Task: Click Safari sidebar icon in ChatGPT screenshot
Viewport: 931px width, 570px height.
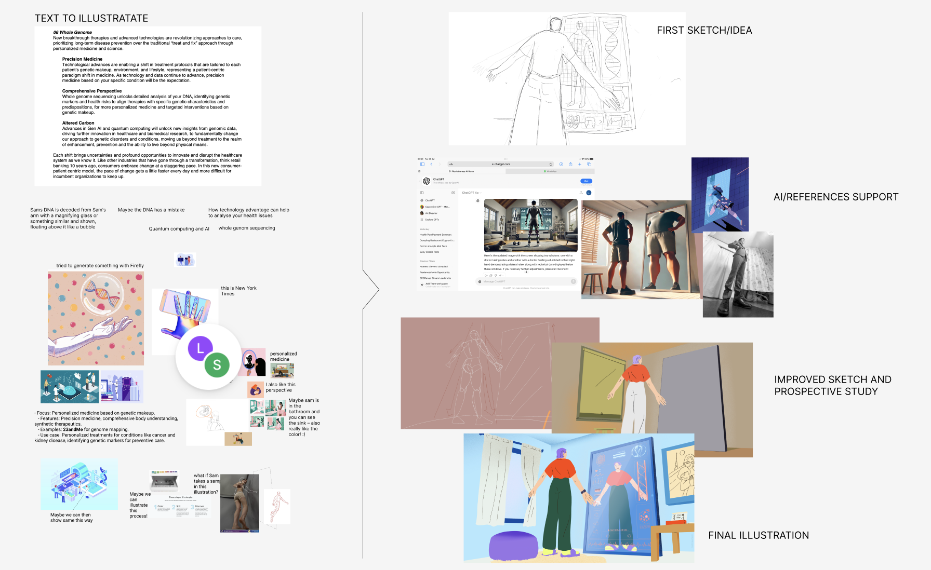Action: point(422,164)
